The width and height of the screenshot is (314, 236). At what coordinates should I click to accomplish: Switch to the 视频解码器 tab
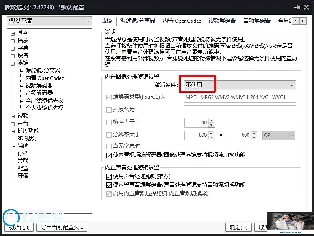tap(222, 21)
